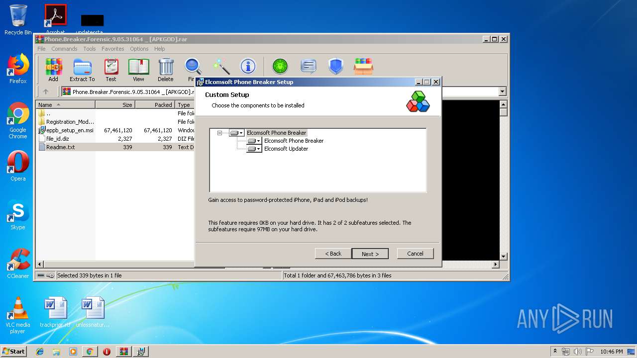This screenshot has height=358, width=637.
Task: Open the Favorites menu
Action: (x=113, y=49)
